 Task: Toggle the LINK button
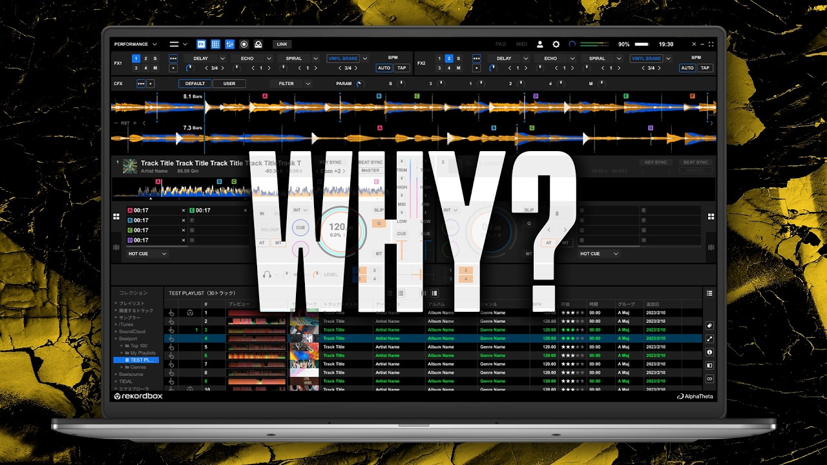[281, 45]
